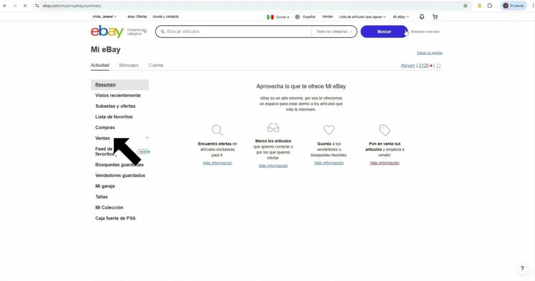The height and width of the screenshot is (281, 535).
Task: Click the 2126 feedback score link
Action: pos(423,65)
